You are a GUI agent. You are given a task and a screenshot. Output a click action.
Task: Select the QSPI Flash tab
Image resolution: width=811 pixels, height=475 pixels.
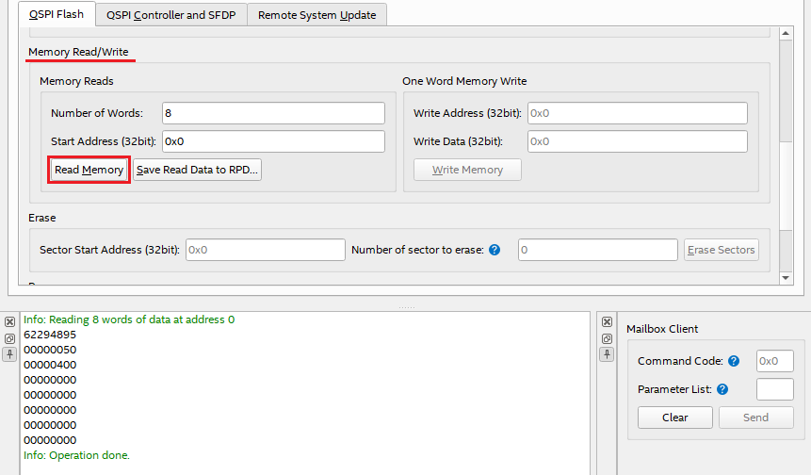(x=56, y=15)
